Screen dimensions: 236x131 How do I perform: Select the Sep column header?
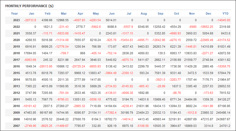click(x=160, y=14)
